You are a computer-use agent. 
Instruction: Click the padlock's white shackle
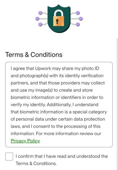click(x=59, y=13)
